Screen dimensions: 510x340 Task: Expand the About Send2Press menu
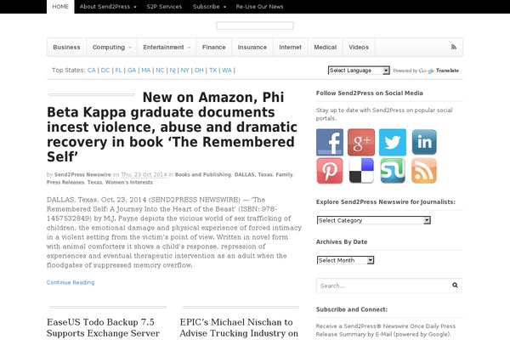click(x=108, y=7)
